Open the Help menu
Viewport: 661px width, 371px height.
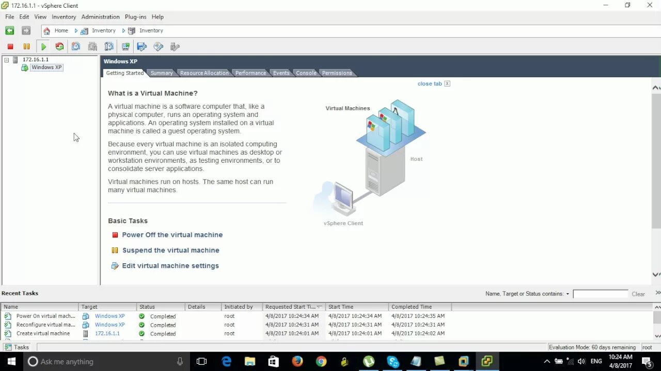pos(158,17)
